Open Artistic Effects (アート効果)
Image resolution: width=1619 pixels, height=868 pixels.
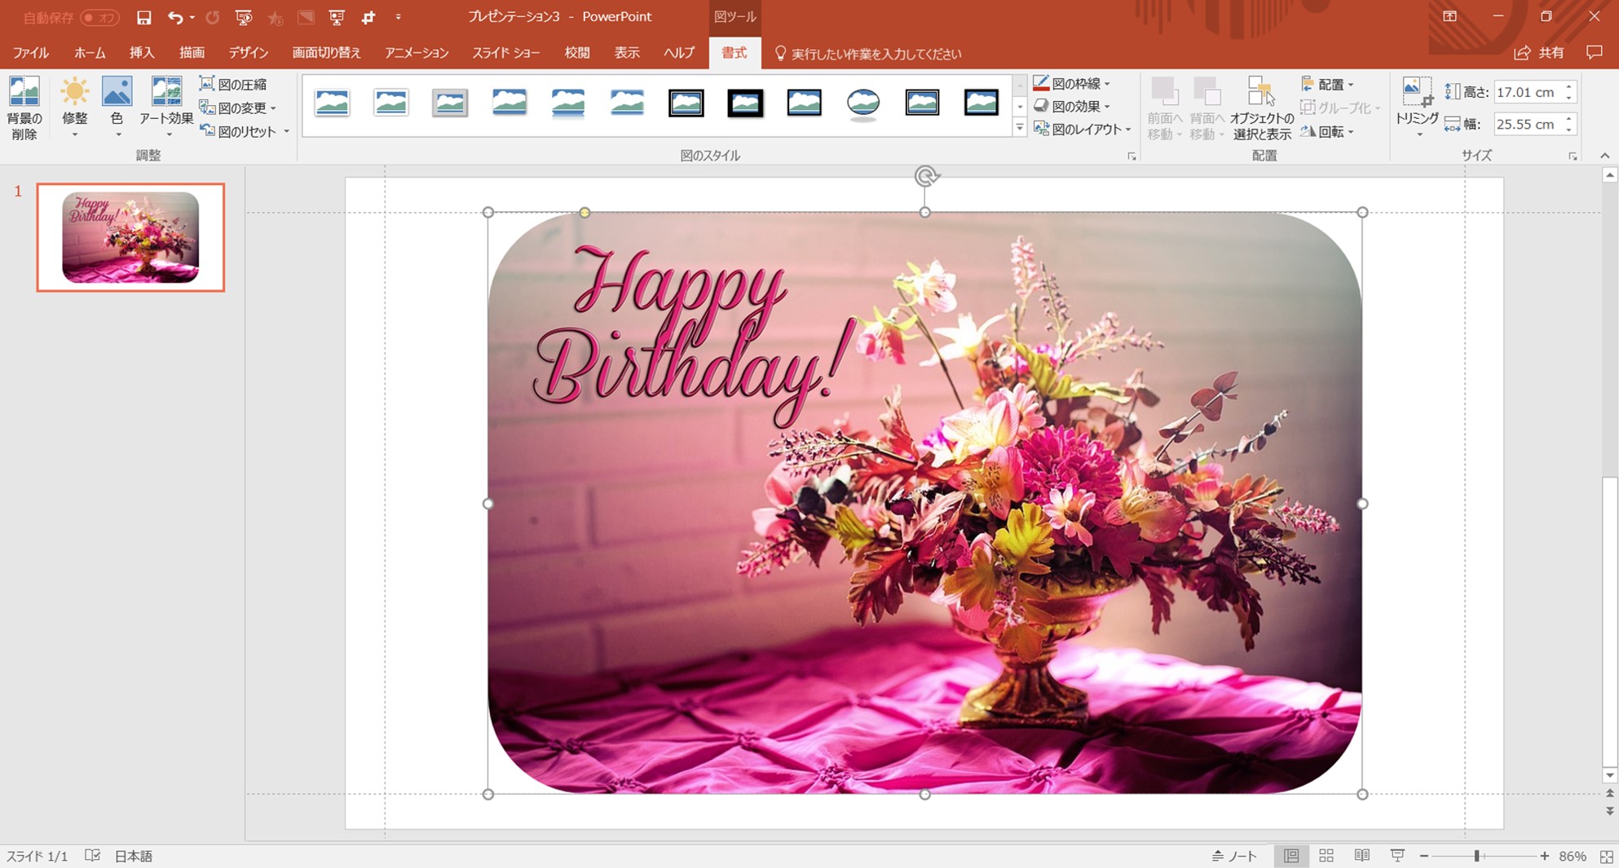point(166,108)
